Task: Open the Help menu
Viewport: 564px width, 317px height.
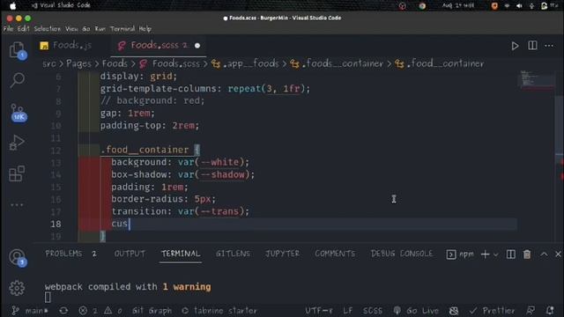Action: [145, 29]
